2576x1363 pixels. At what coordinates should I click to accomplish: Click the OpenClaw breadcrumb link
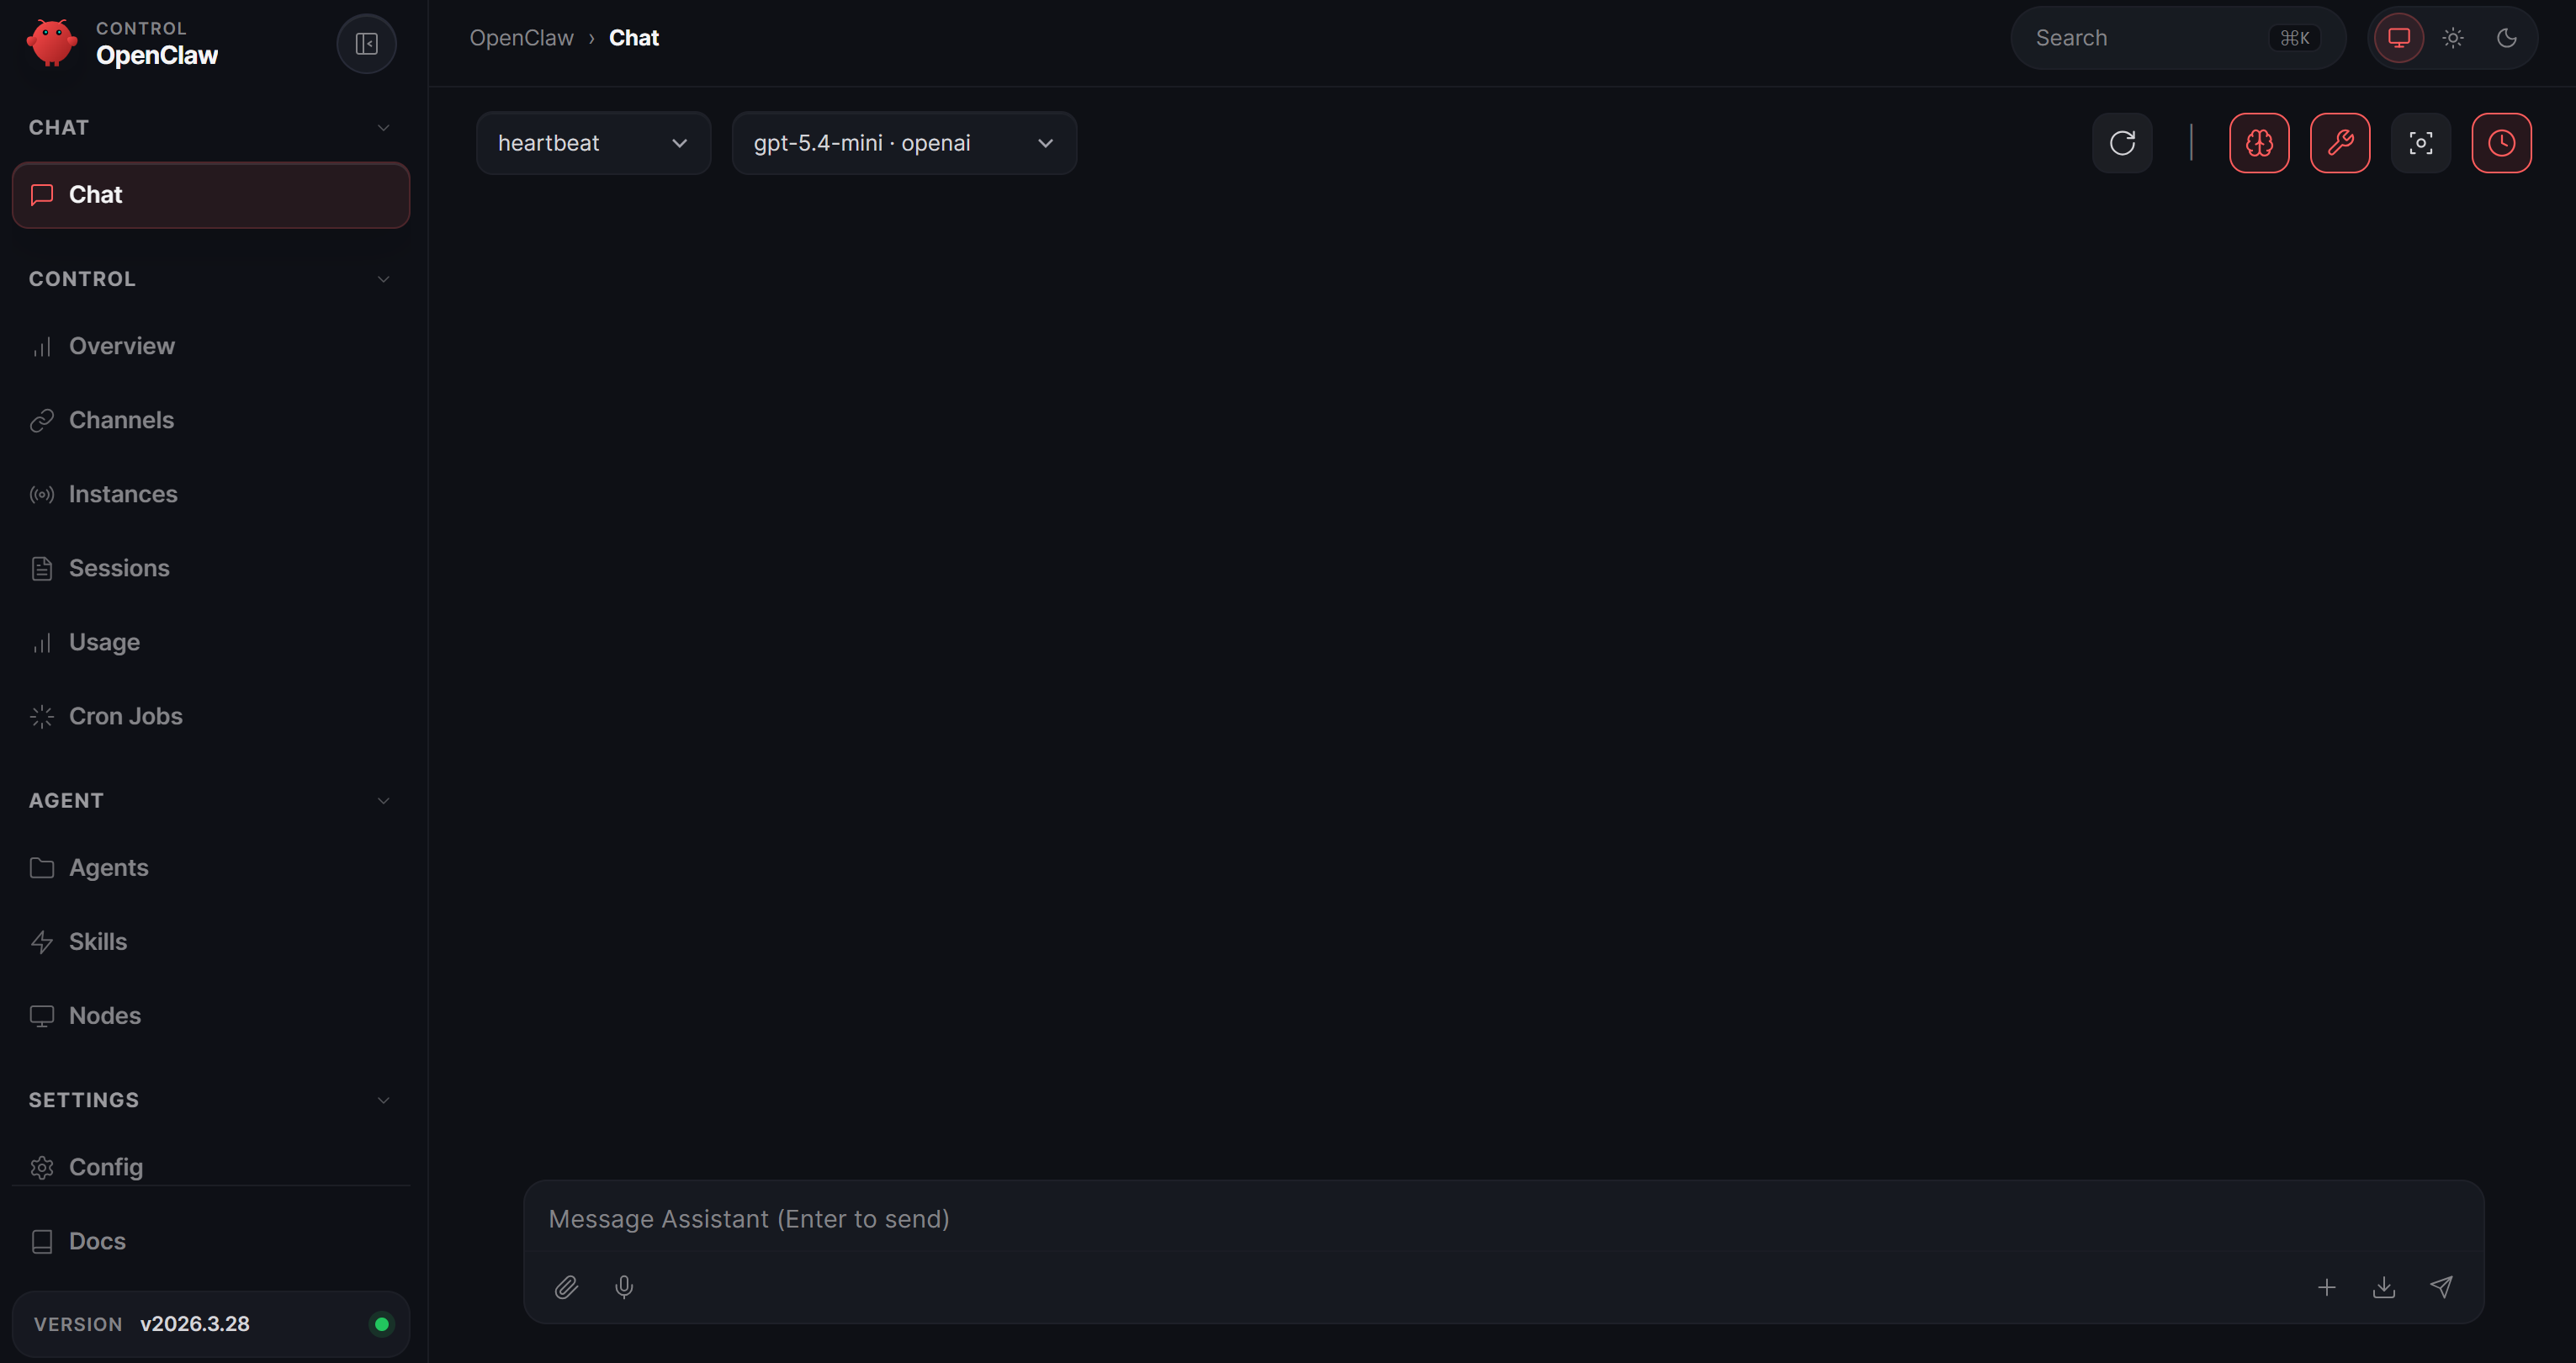[521, 37]
